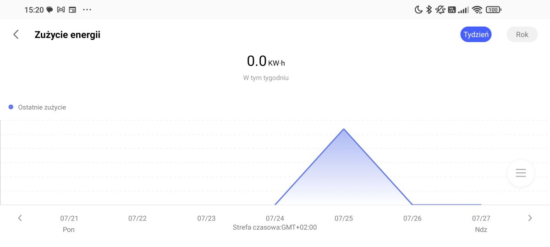Tap the chat bubble notification icon
Viewport: 550px width, 247px height.
[49, 10]
